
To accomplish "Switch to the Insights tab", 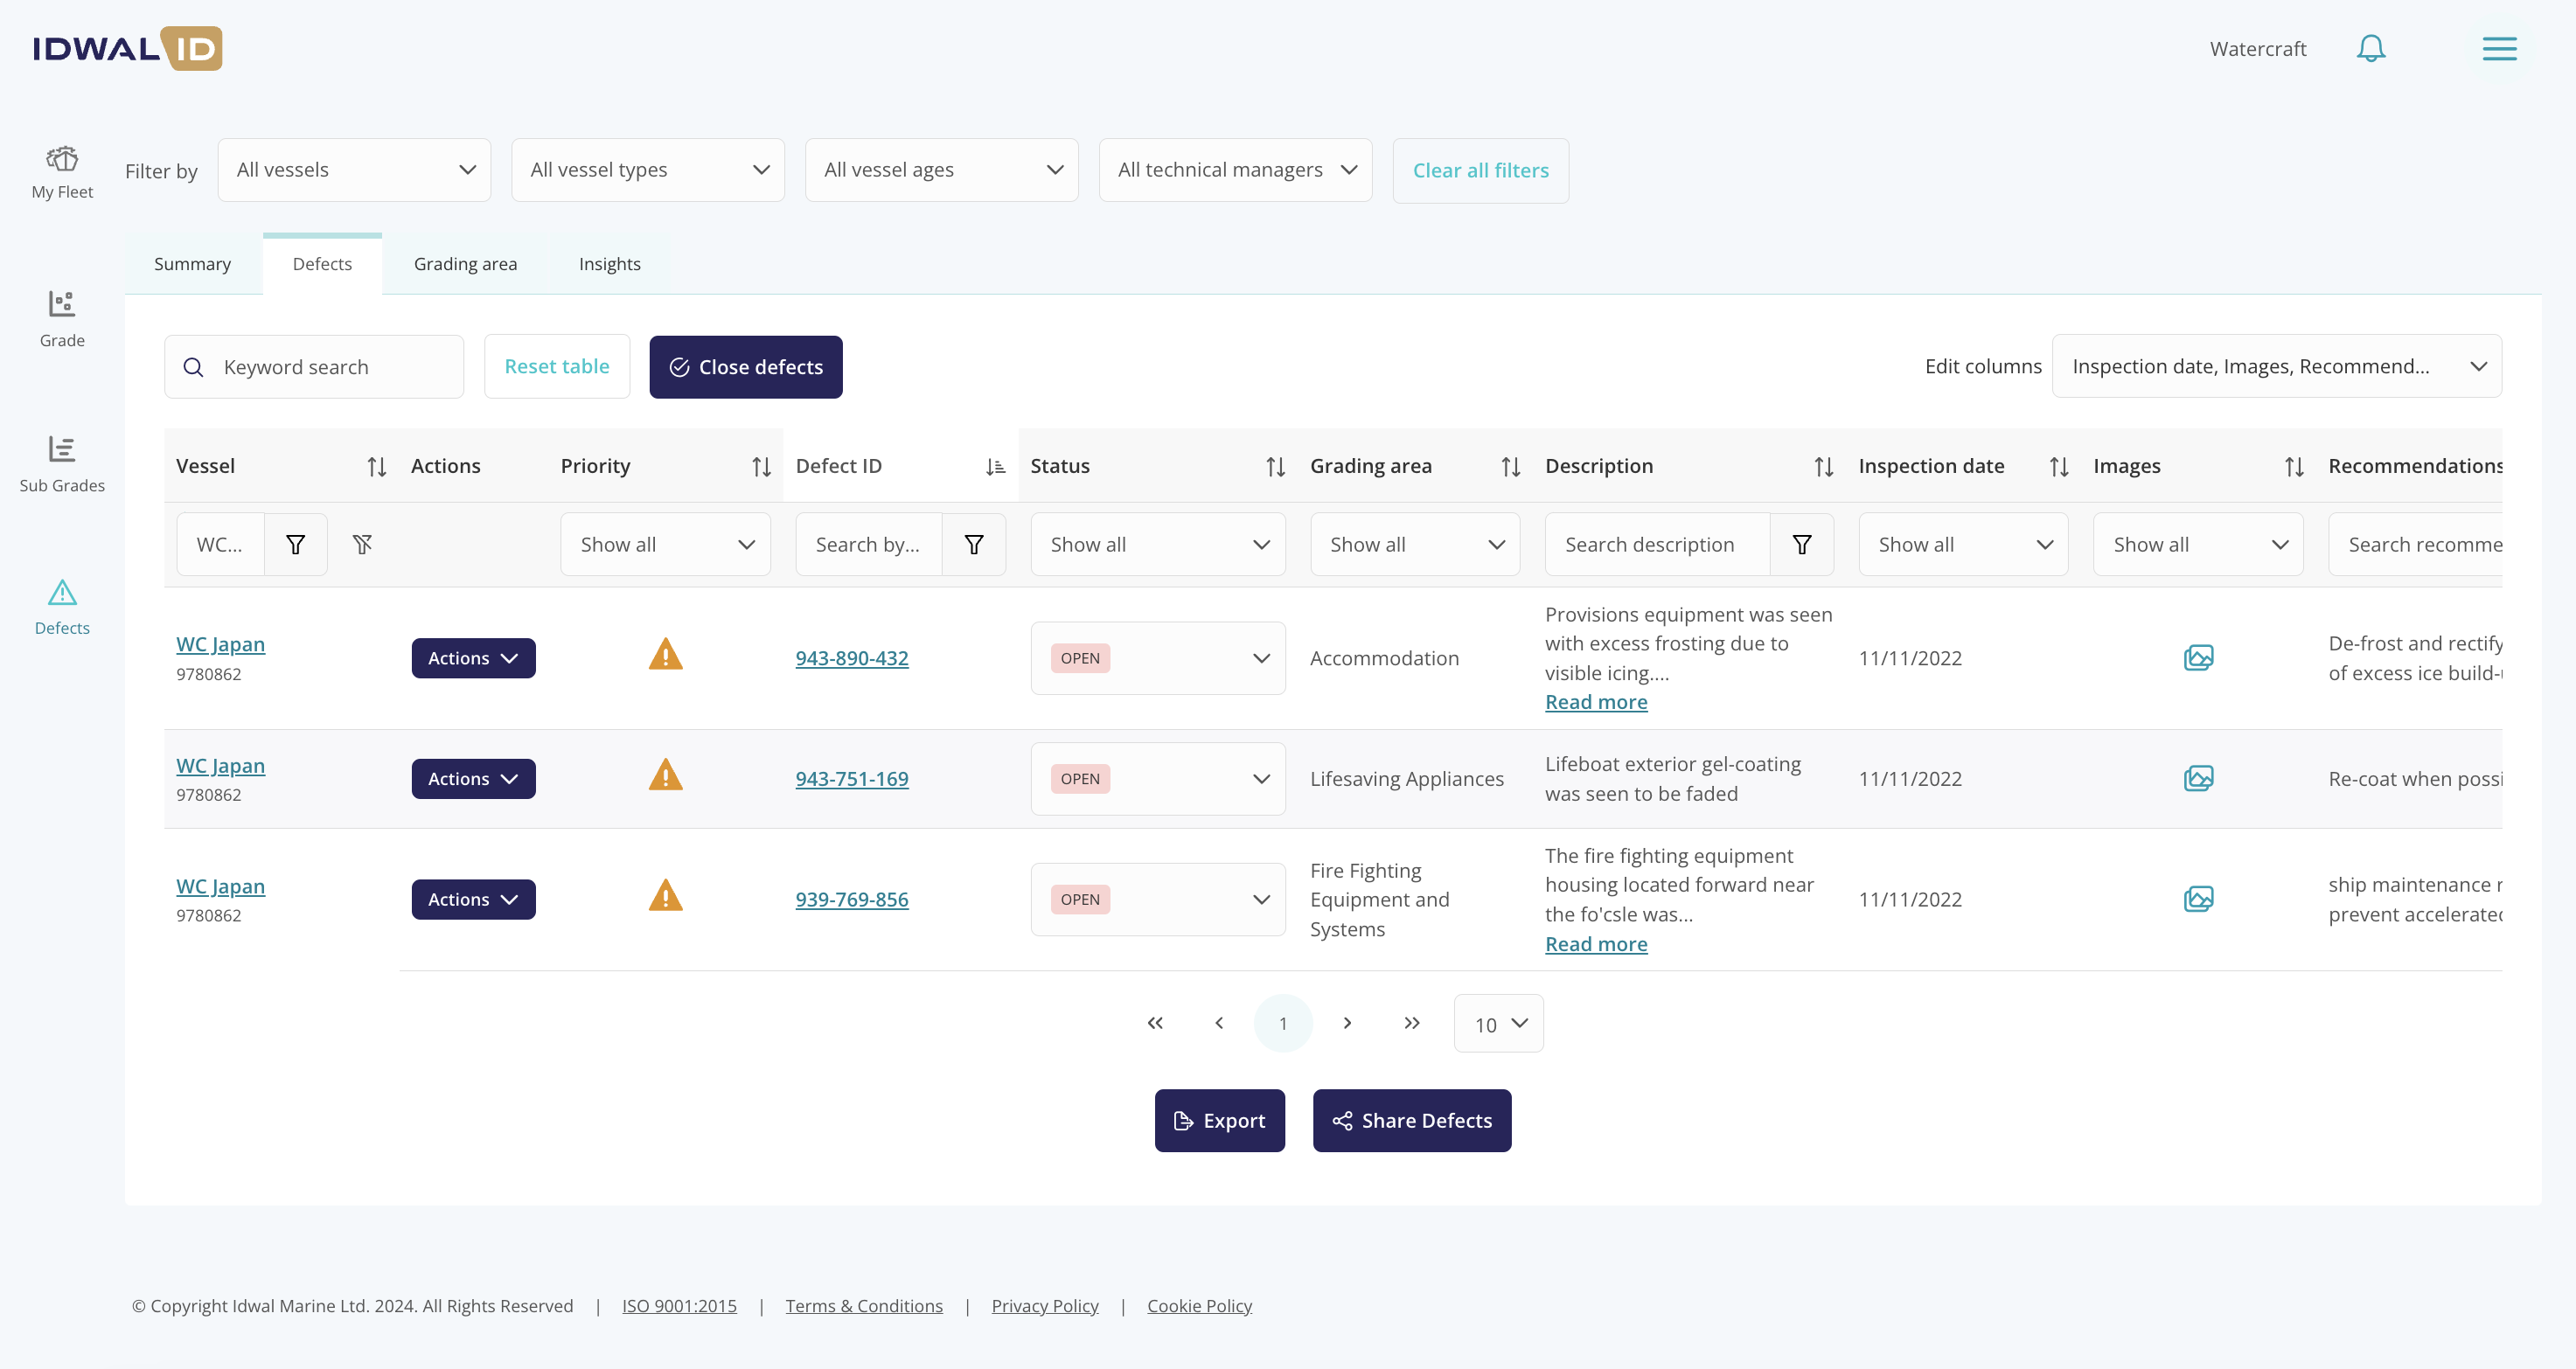I will click(609, 264).
